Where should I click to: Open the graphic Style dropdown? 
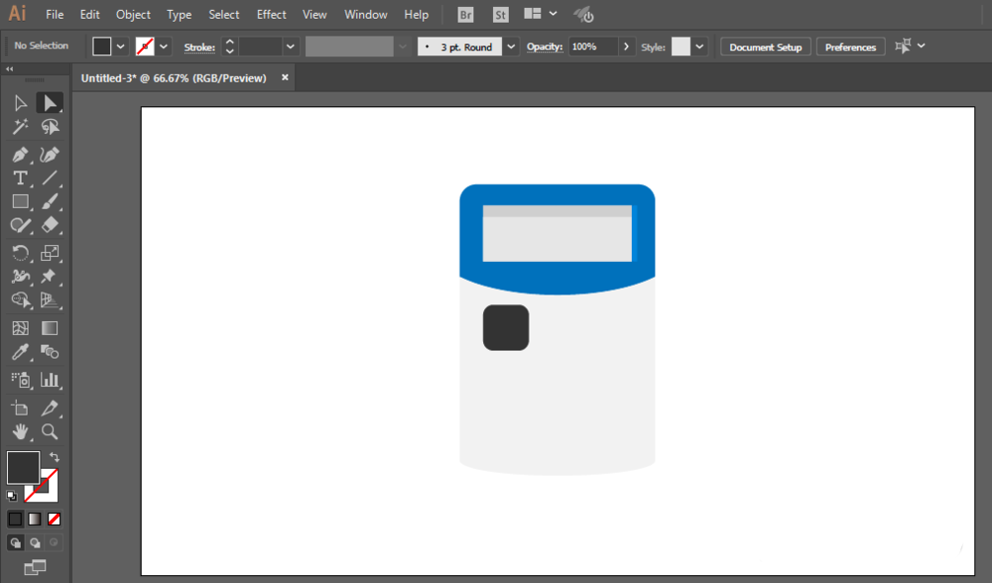coord(699,47)
